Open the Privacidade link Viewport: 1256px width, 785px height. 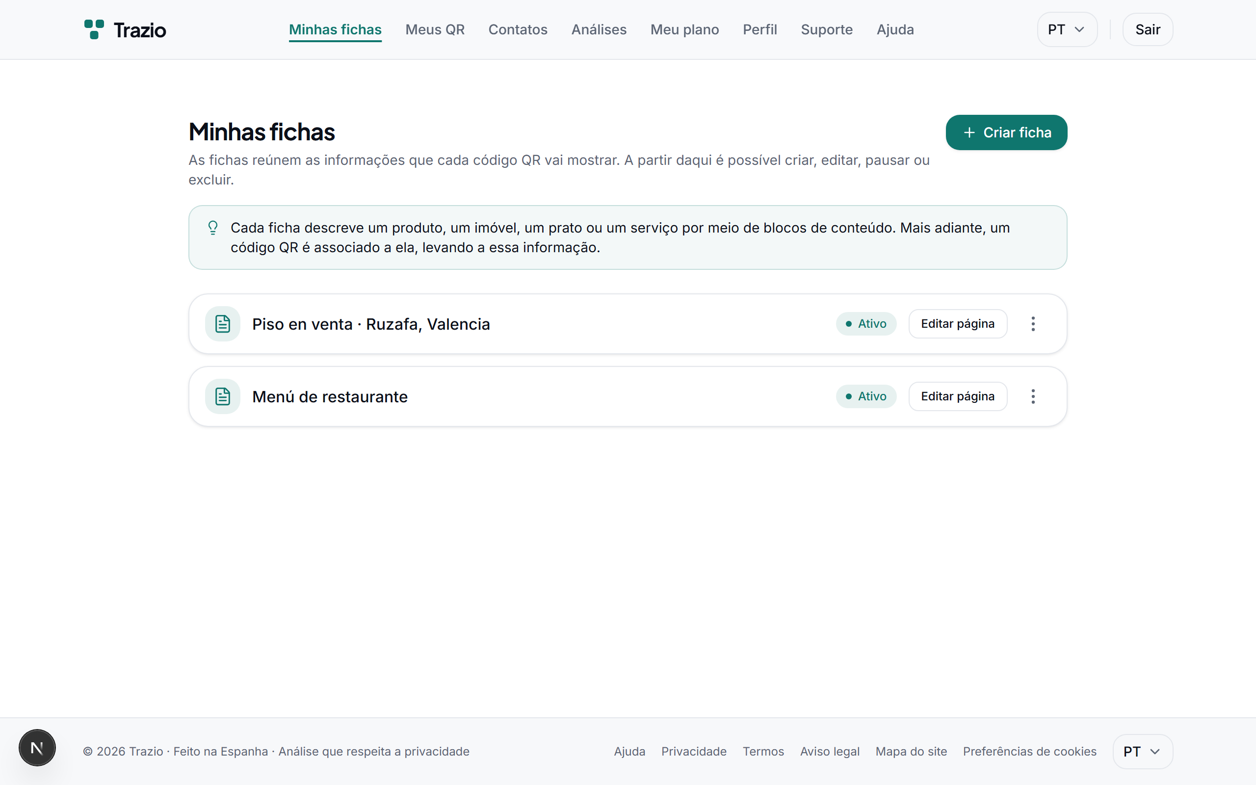(x=694, y=751)
